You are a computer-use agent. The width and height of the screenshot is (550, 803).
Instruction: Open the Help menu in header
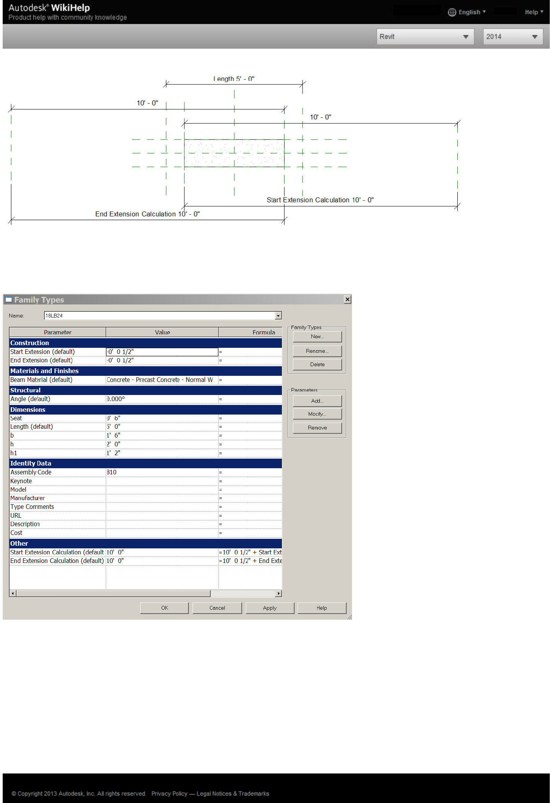[x=534, y=12]
